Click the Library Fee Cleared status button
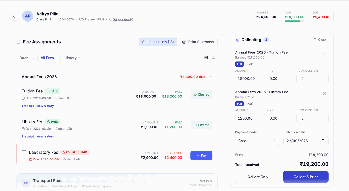 [x=201, y=125]
